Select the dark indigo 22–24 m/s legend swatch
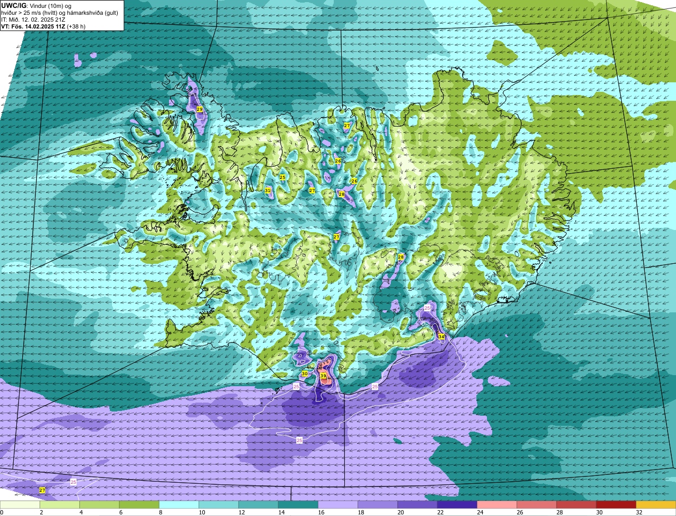Viewport: 676px width, 516px height. 457,505
